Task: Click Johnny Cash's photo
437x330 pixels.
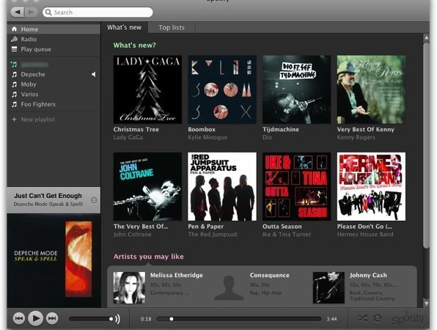Action: tap(328, 287)
